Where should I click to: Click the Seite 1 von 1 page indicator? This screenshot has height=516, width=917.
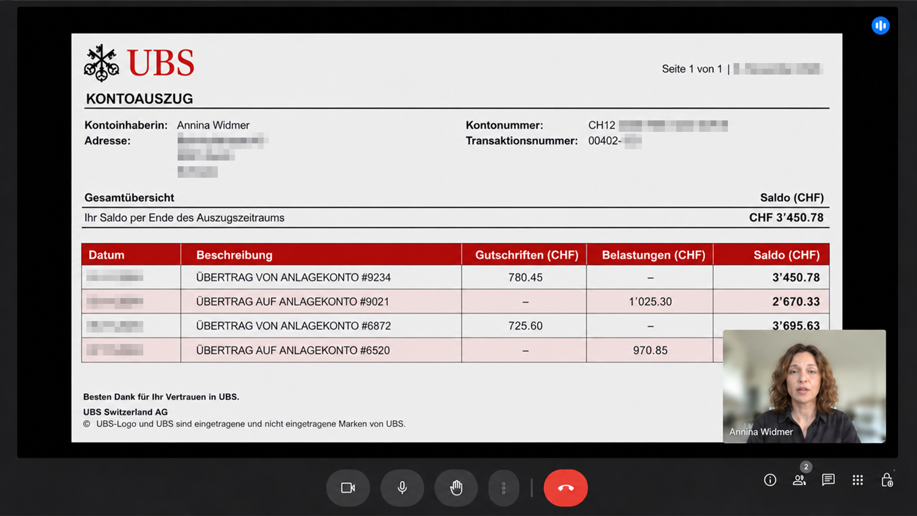coord(692,69)
